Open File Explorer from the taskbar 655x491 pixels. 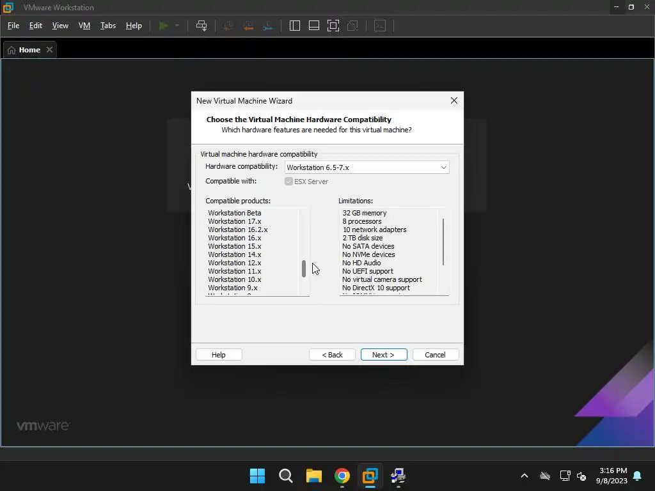(x=313, y=476)
